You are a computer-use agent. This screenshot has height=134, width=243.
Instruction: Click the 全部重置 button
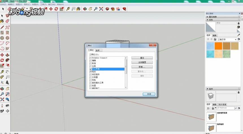[142, 62]
